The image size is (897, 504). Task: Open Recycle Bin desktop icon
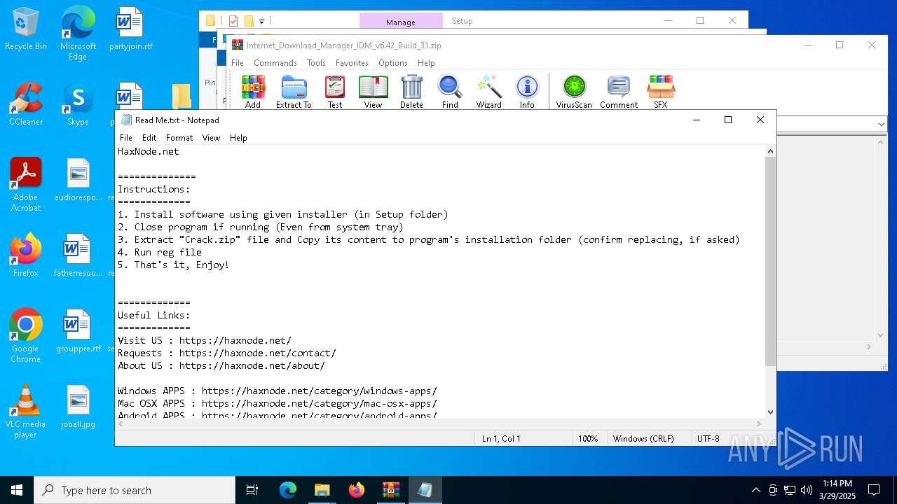point(26,29)
